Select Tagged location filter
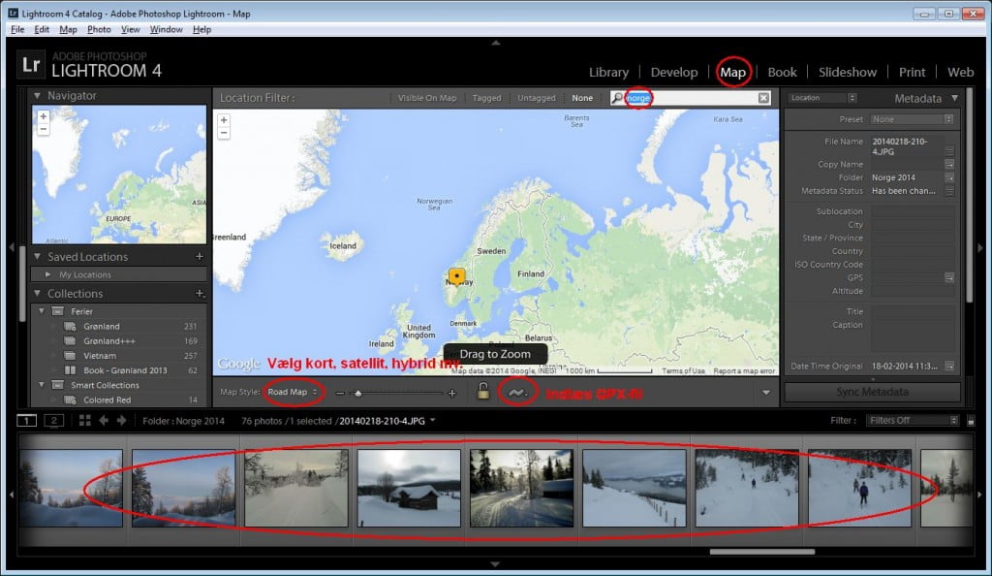This screenshot has height=576, width=992. 486,98
